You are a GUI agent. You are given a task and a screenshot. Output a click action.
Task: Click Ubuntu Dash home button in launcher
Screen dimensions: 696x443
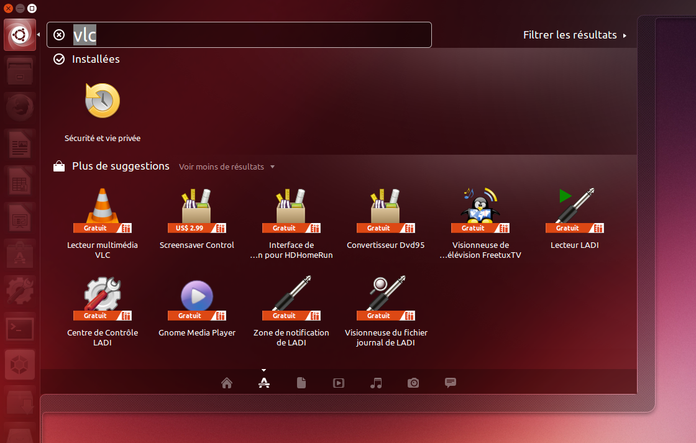click(20, 35)
